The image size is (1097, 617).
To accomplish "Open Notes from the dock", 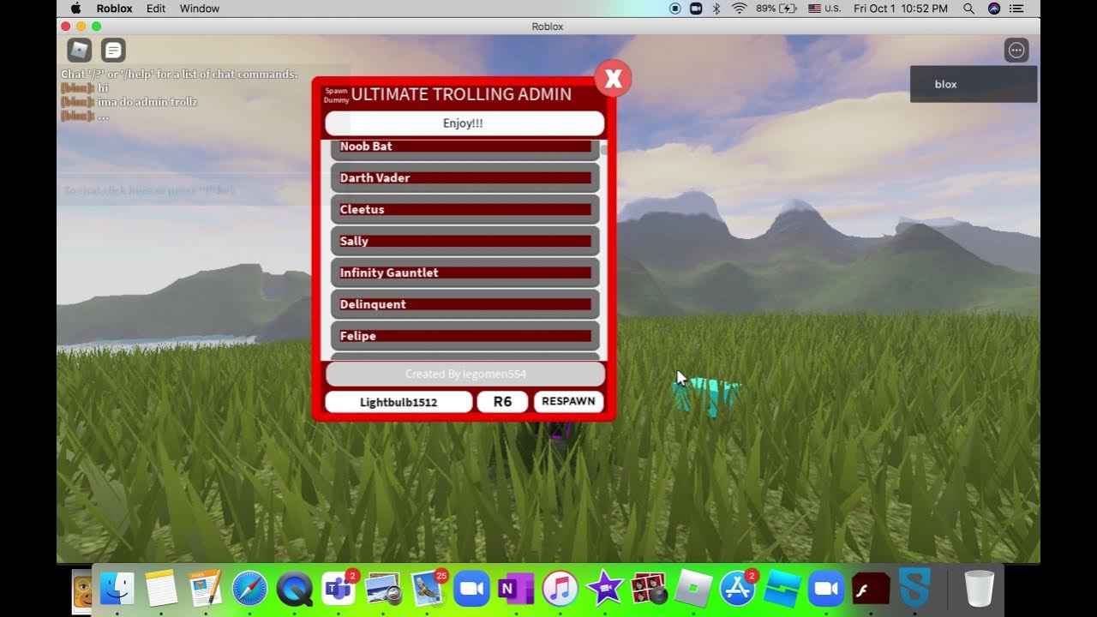I will [161, 589].
